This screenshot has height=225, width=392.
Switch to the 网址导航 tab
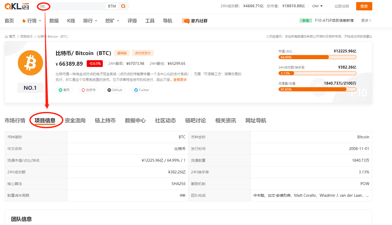pos(256,120)
